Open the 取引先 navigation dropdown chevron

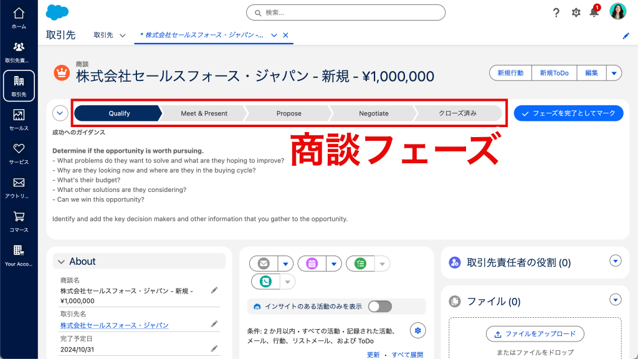(122, 36)
